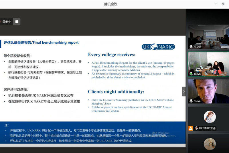
Task: Click the 录制中 recording status indicator
Action: 6,22
